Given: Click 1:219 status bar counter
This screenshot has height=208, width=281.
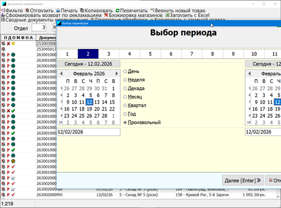Looking at the screenshot, I should pyautogui.click(x=7, y=204).
